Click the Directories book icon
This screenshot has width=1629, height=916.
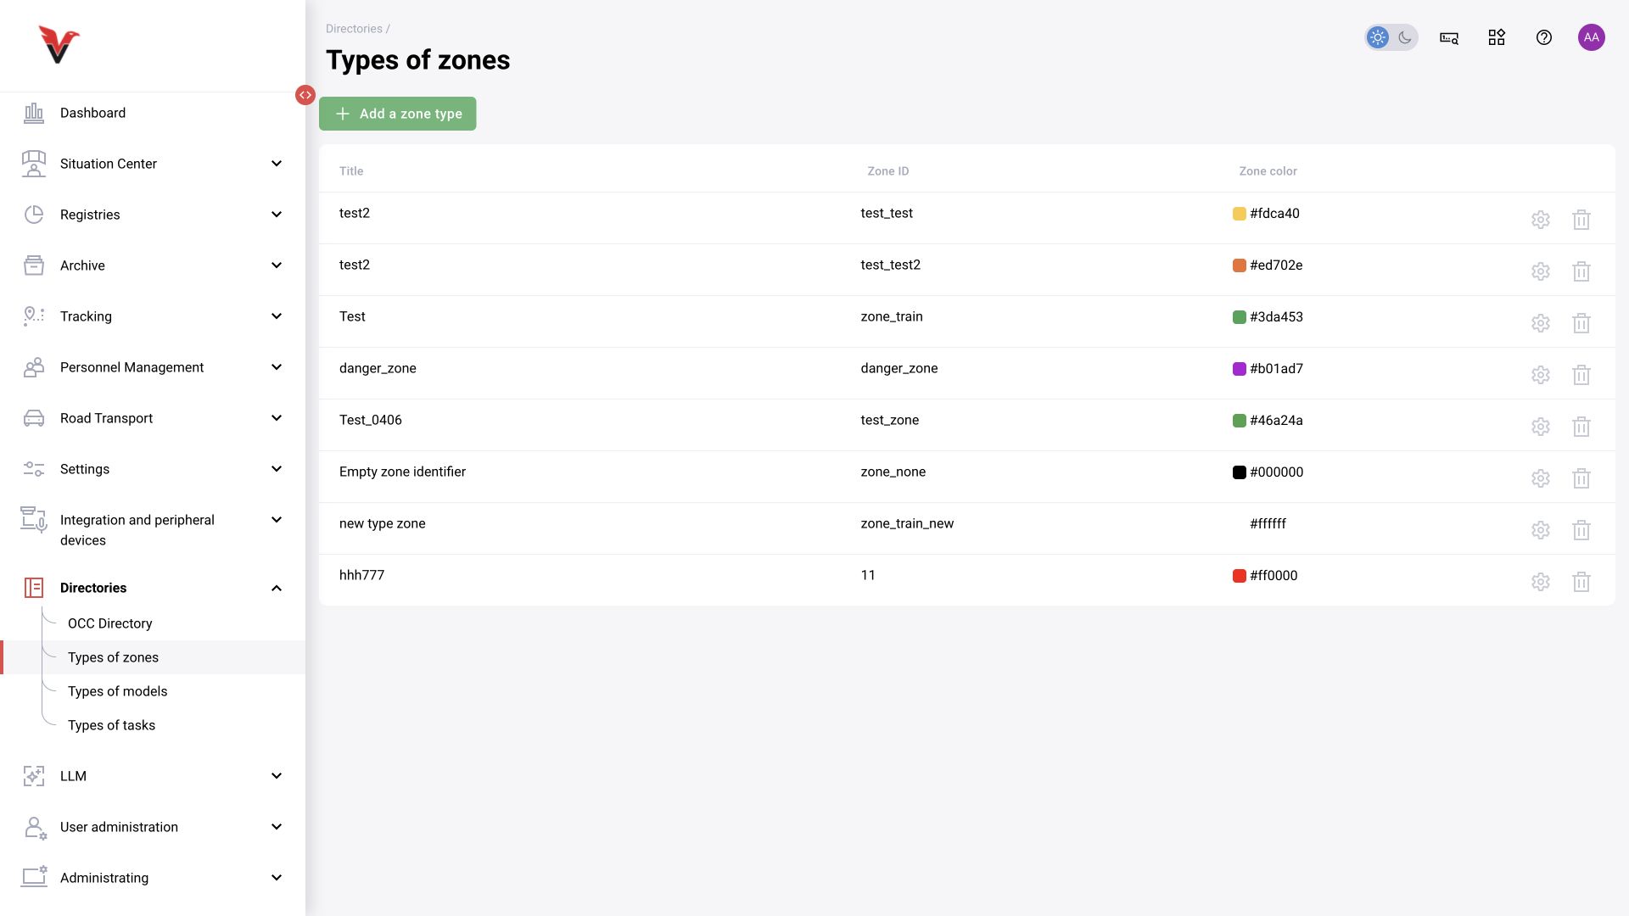click(x=34, y=588)
